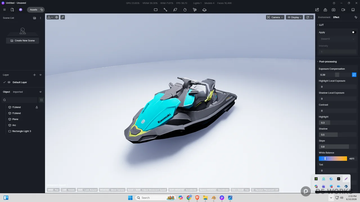Open the Layer panel dropdown arrow

click(40, 75)
